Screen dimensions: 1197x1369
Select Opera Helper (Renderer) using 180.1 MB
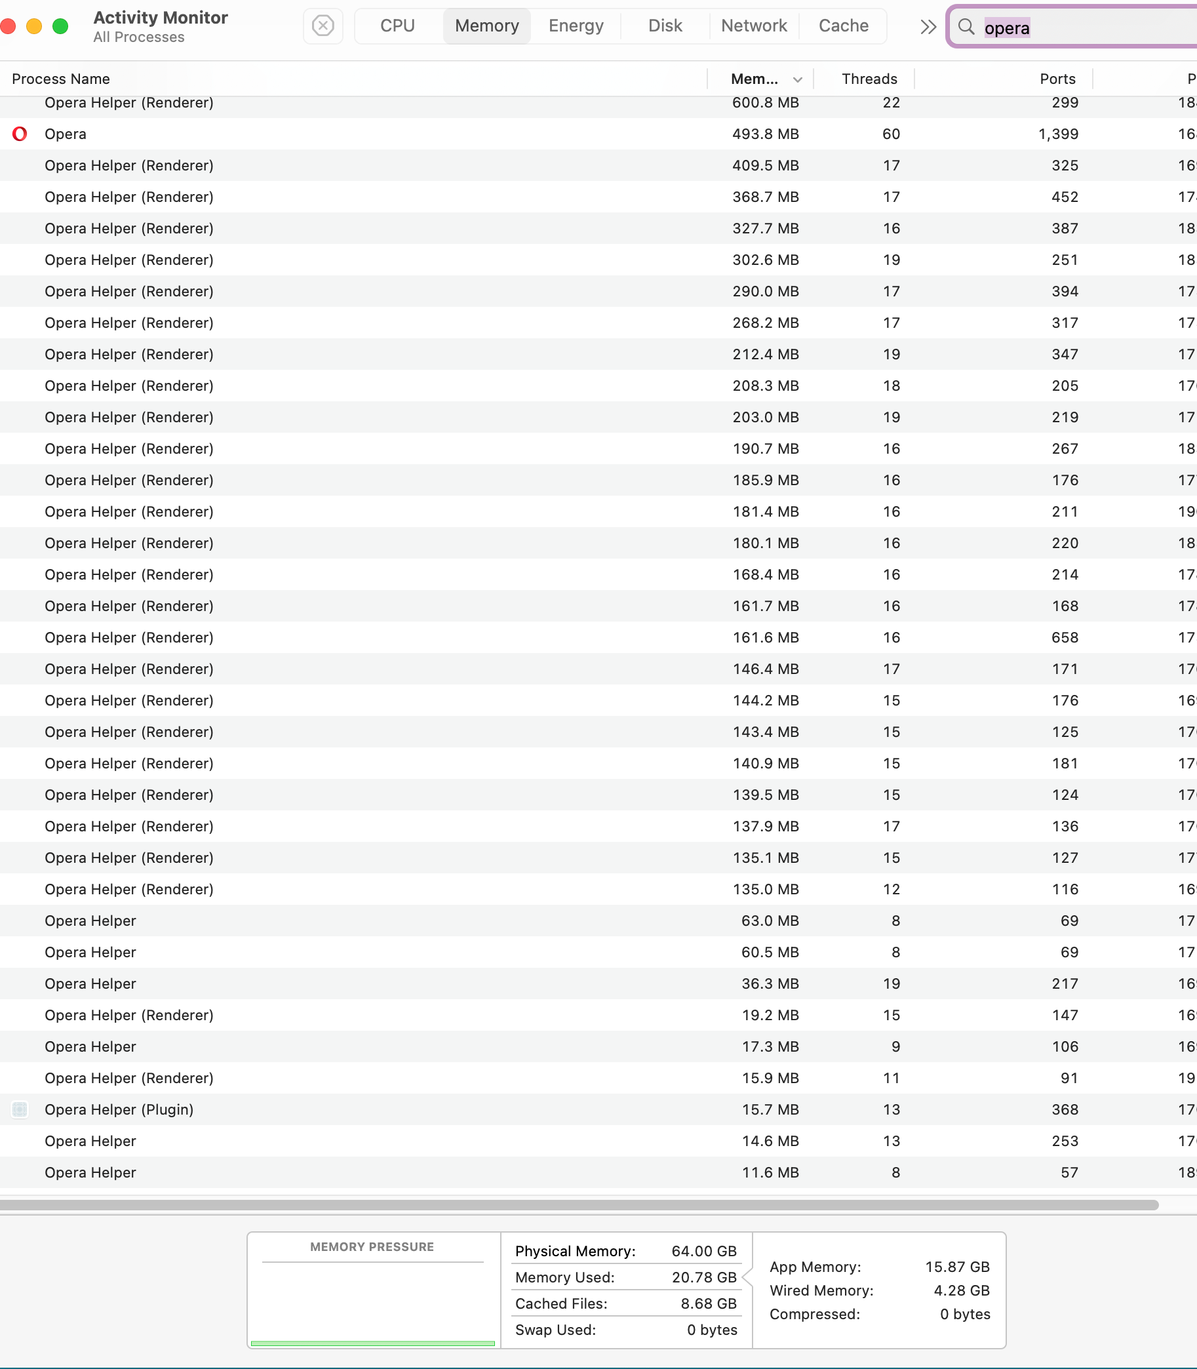pyautogui.click(x=598, y=542)
